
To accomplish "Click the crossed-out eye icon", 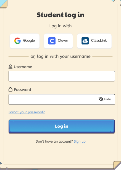I will tap(101, 99).
